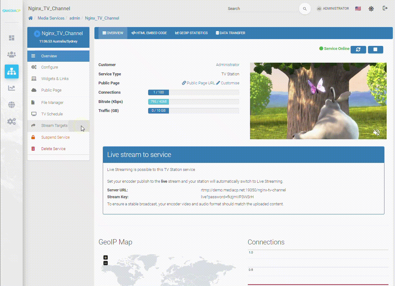Switch to HTML Embed Code tab
Viewport: 395px width, 286px height.
click(x=149, y=33)
